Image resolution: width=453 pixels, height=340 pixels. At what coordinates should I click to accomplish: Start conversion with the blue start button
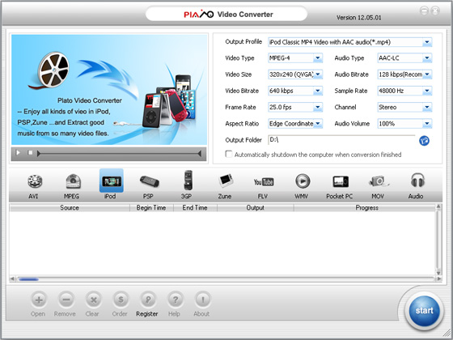click(x=424, y=311)
